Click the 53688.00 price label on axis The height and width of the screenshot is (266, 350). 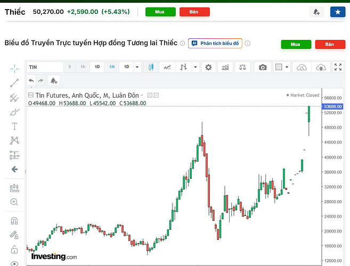tap(332, 106)
